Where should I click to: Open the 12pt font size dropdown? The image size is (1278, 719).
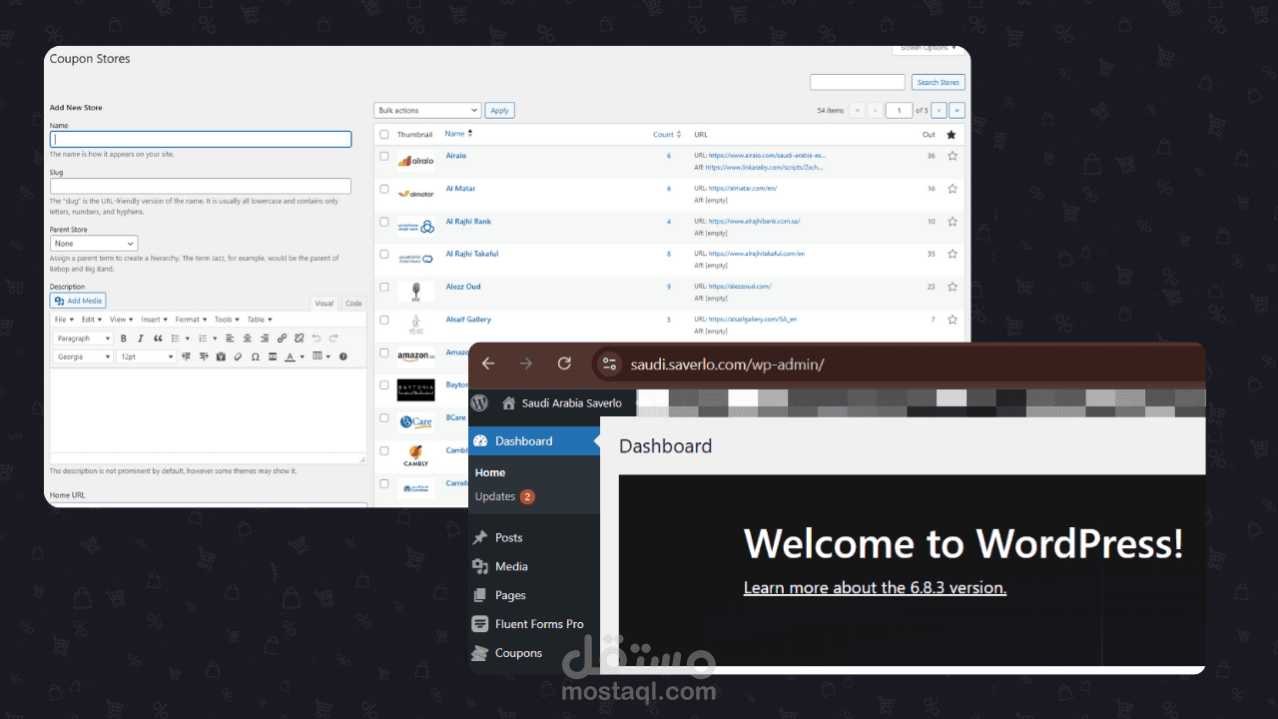point(146,357)
